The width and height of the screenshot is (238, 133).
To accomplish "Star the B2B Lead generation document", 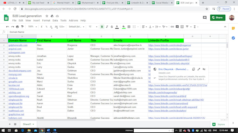I will (47, 16).
